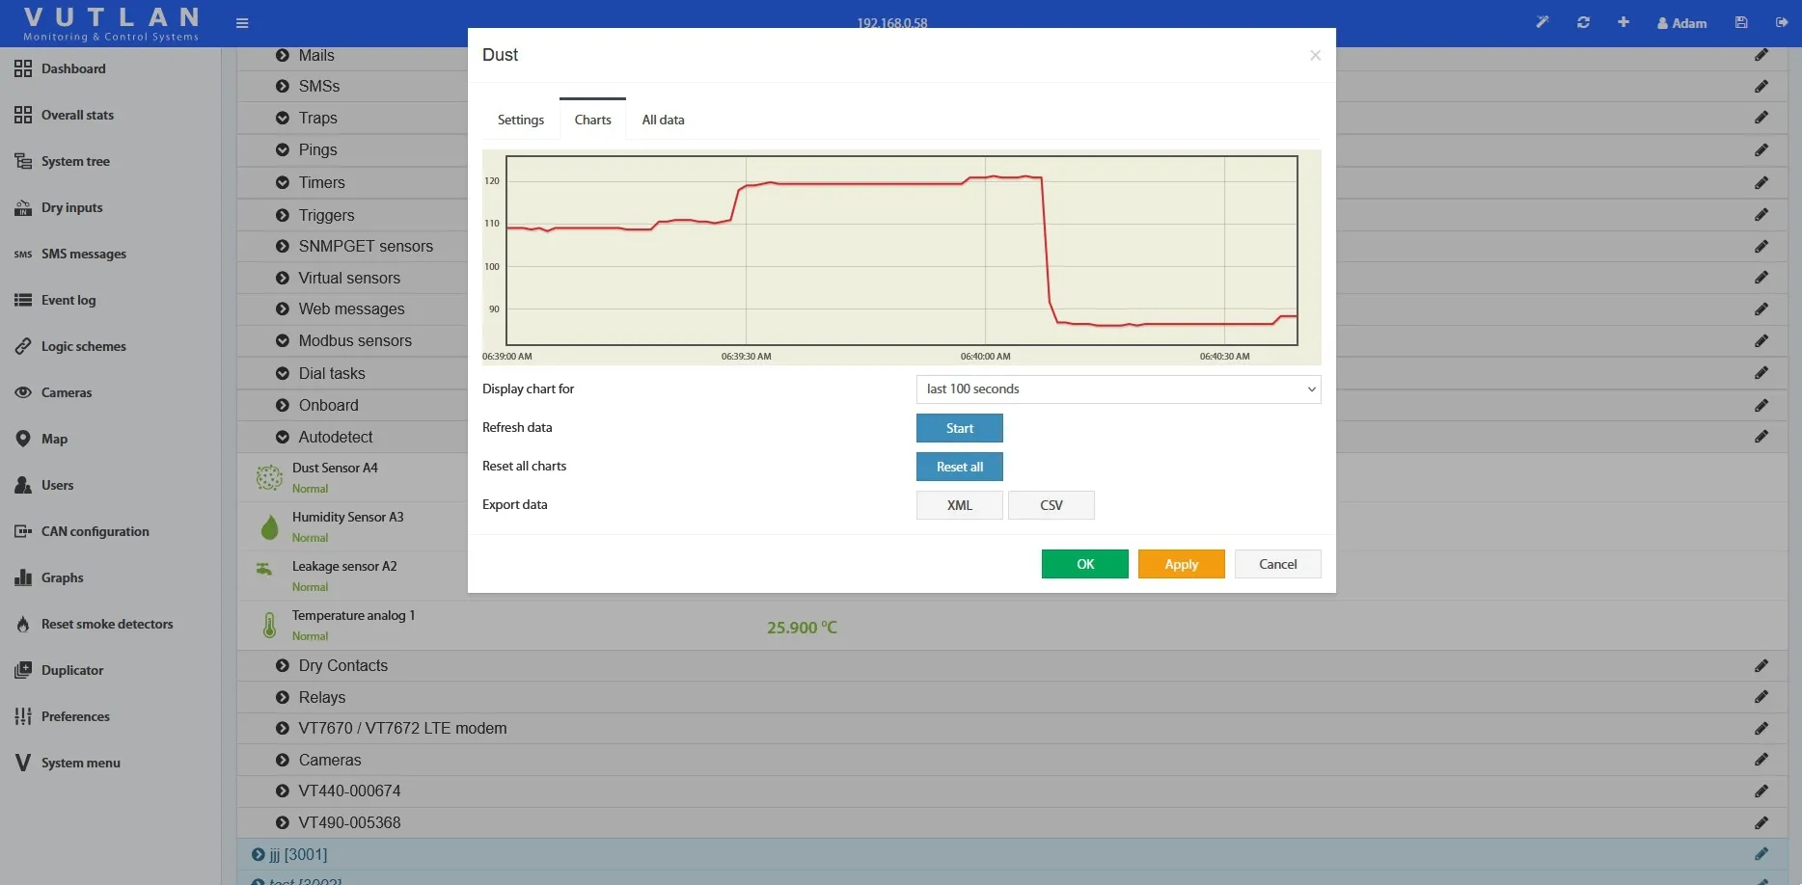Click the plus add icon in header
The height and width of the screenshot is (885, 1802).
click(x=1624, y=22)
